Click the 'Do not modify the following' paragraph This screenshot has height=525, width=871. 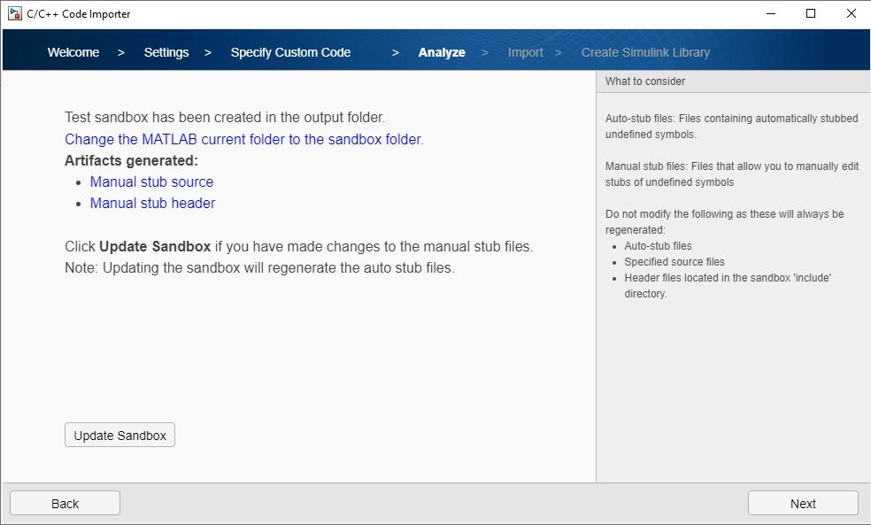tap(724, 221)
